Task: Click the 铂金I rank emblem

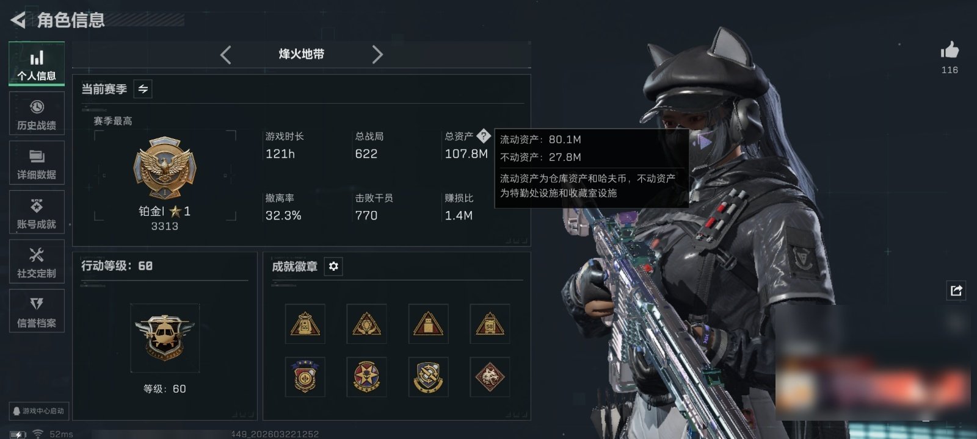Action: (165, 168)
